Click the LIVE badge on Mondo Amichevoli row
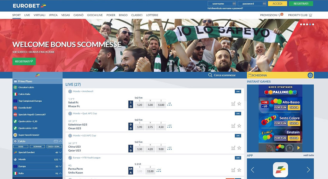Image resolution: width=328 pixels, height=179 pixels. pos(238,91)
